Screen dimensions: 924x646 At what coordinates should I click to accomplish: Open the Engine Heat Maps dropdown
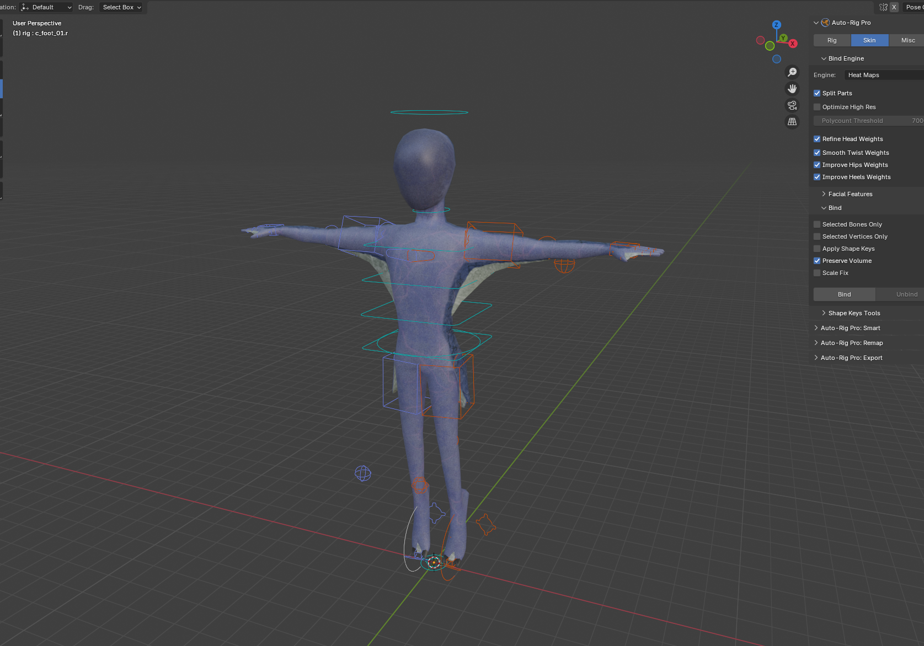pos(884,75)
